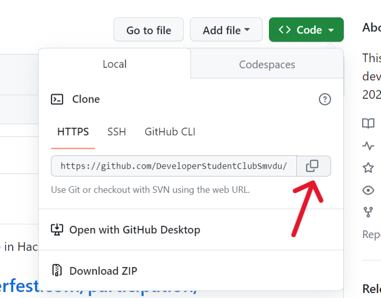Screen dimensions: 381x298
Task: Select the Local tab
Action: (x=115, y=64)
